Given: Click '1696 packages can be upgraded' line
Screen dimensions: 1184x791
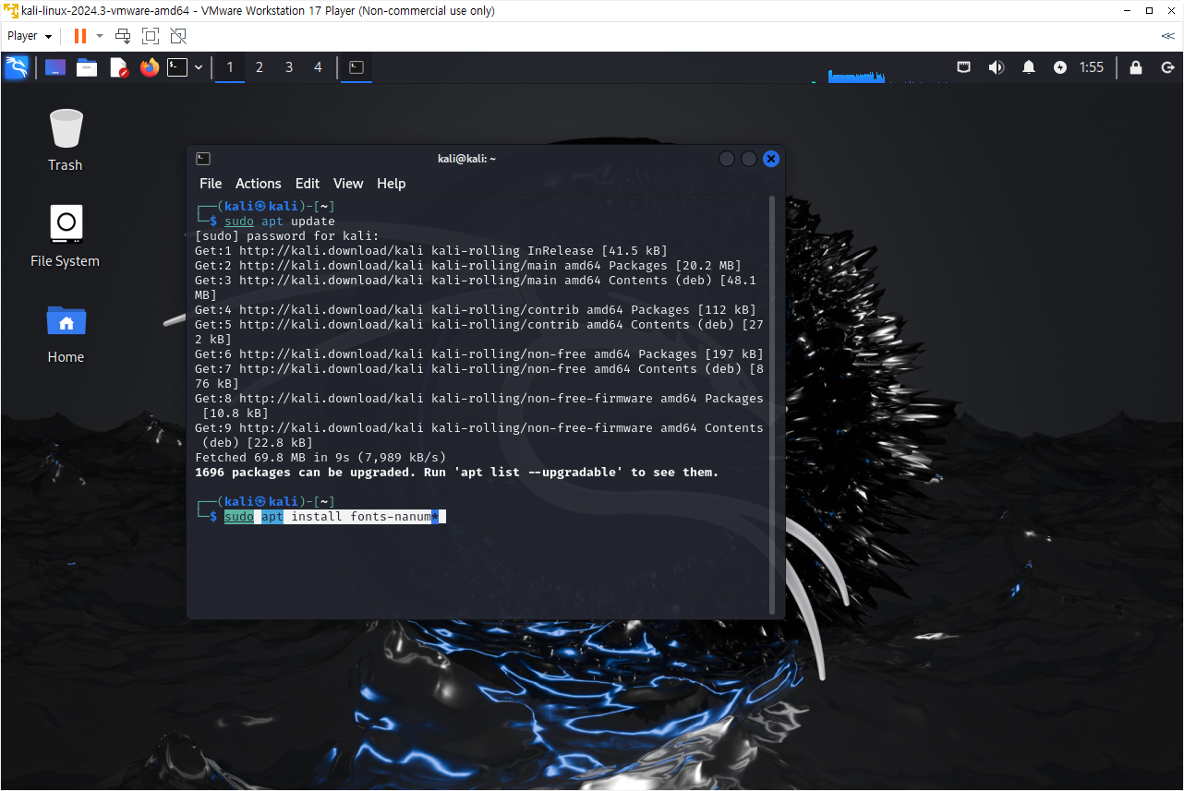Looking at the screenshot, I should pyautogui.click(x=456, y=473).
